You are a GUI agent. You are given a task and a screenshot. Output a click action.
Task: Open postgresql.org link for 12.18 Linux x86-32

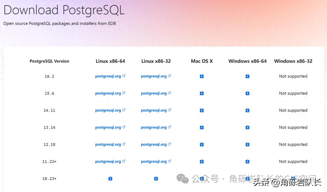[156, 144]
